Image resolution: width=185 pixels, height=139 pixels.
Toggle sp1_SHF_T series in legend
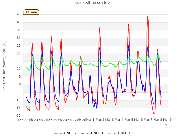click(x=119, y=133)
